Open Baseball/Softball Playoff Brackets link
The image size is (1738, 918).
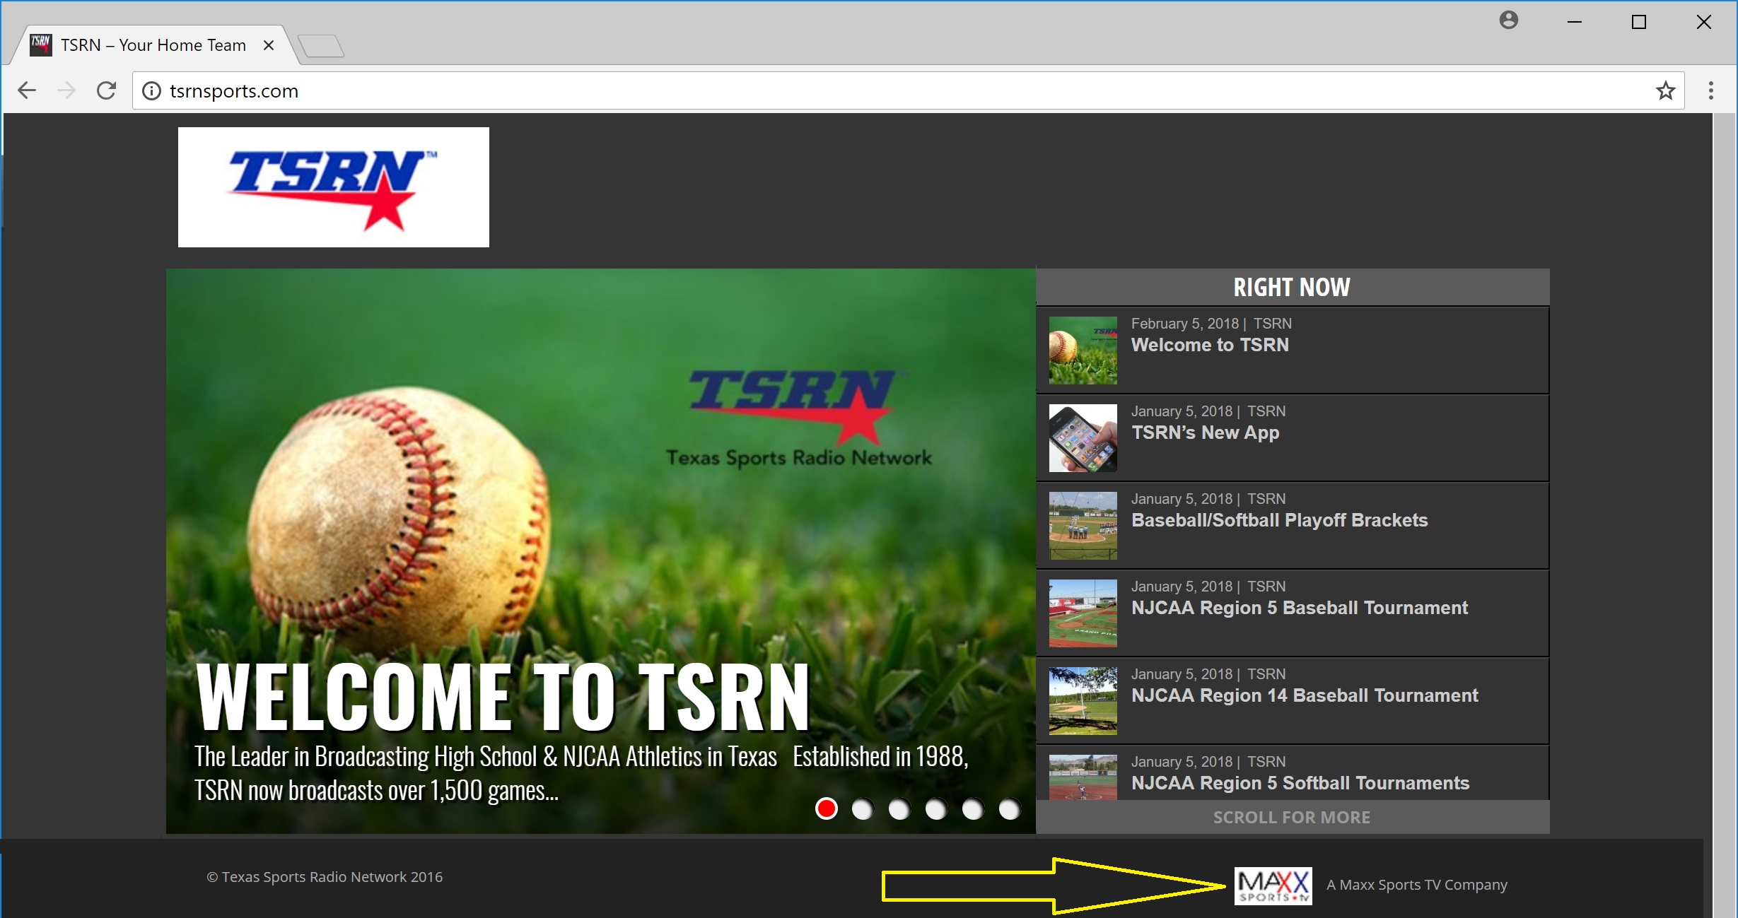[1279, 520]
